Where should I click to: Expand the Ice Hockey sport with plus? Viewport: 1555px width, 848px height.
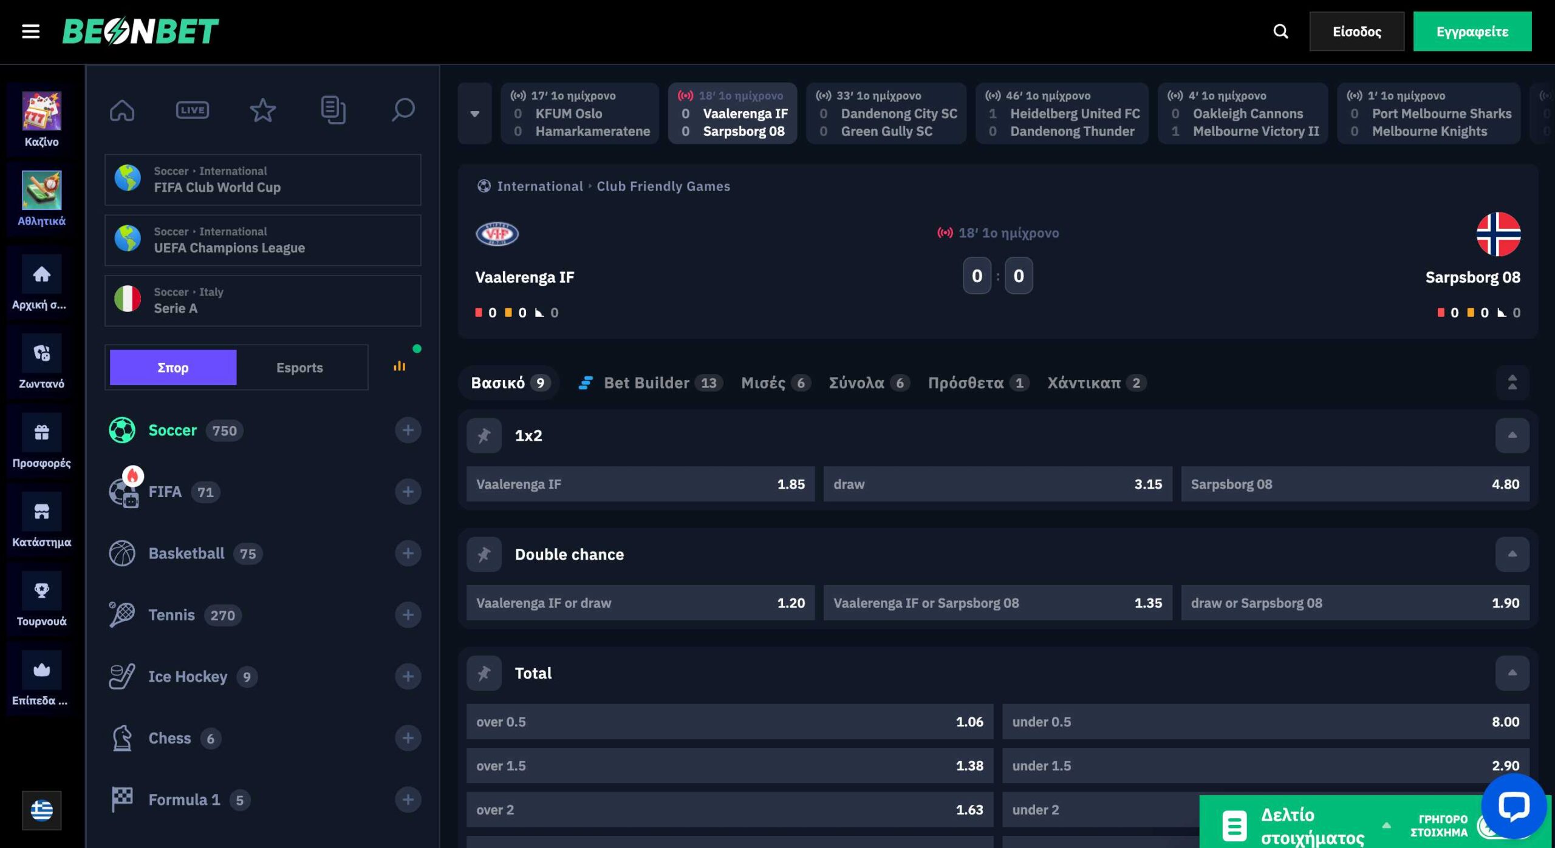(408, 676)
